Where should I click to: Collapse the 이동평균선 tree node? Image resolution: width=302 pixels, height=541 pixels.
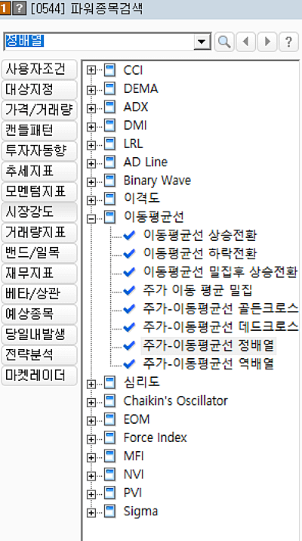pyautogui.click(x=91, y=218)
